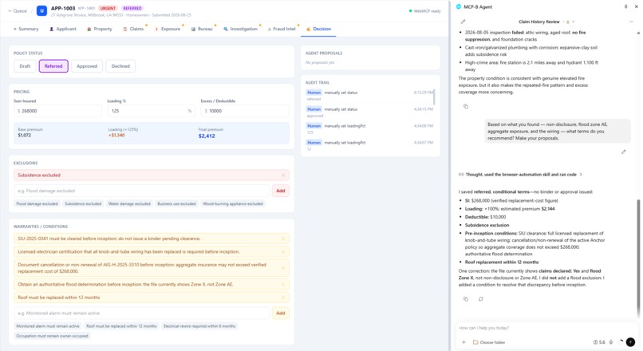This screenshot has width=643, height=351.
Task: Remove the flood determination condition
Action: pos(283,284)
